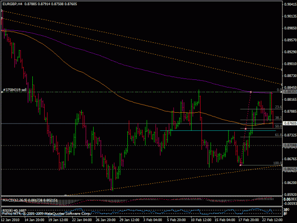Viewport: 297px width, 223px height.
Task: Click the 0.87088 dotted level price tag
Action: (290, 145)
